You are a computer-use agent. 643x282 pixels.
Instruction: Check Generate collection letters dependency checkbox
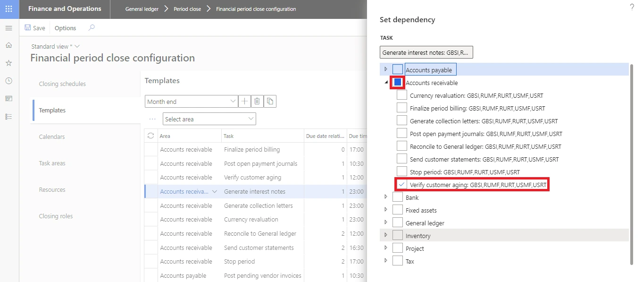pyautogui.click(x=402, y=120)
